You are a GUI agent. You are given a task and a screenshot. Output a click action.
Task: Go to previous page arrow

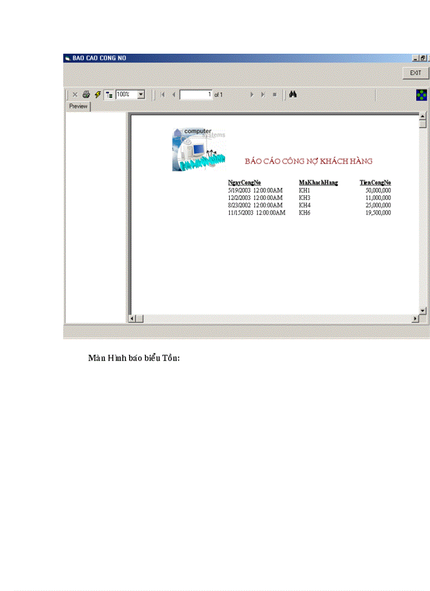[x=173, y=95]
